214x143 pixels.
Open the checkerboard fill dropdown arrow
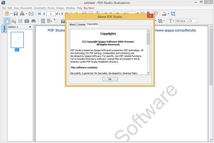click(x=164, y=21)
